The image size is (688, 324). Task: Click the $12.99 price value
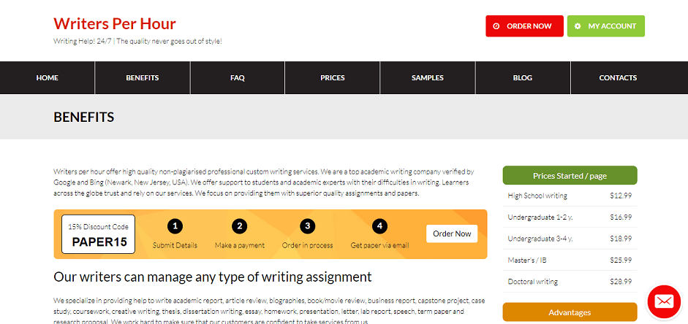pyautogui.click(x=621, y=196)
